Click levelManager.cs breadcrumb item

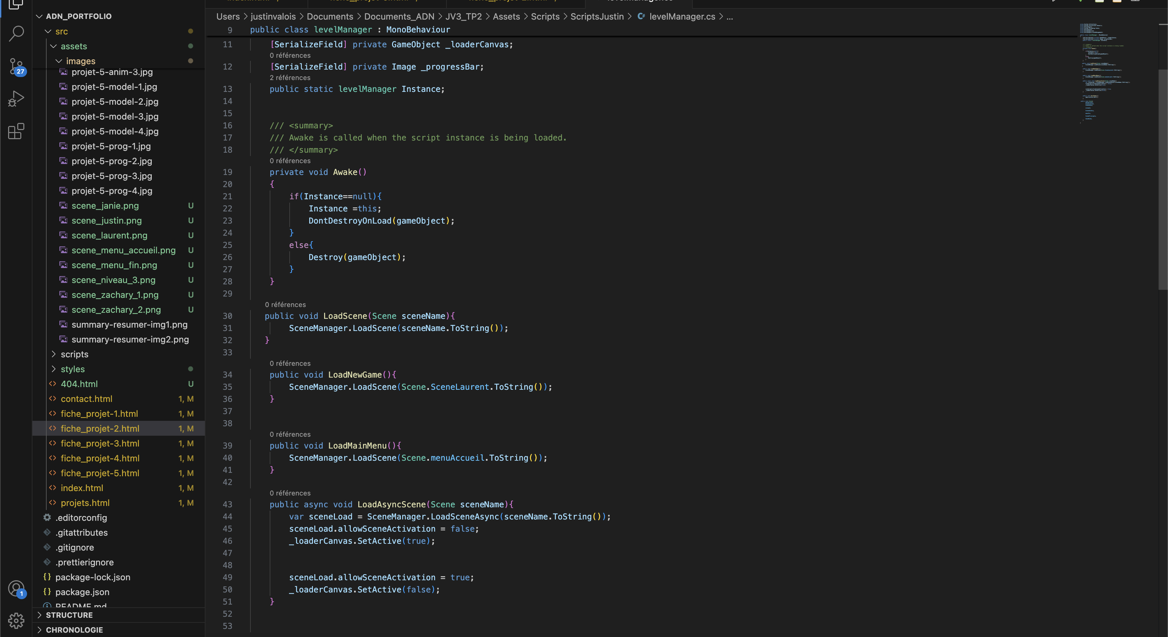(x=681, y=16)
